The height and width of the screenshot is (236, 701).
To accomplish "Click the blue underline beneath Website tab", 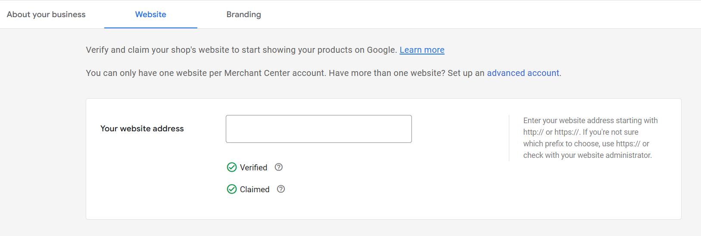I will pos(151,28).
